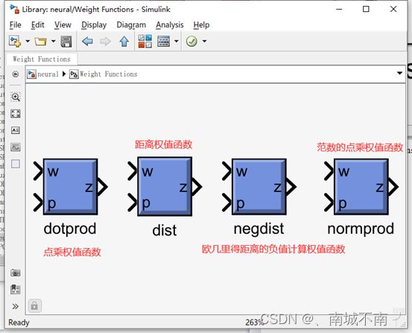
Task: Click the dotprod block name label
Action: (x=70, y=229)
